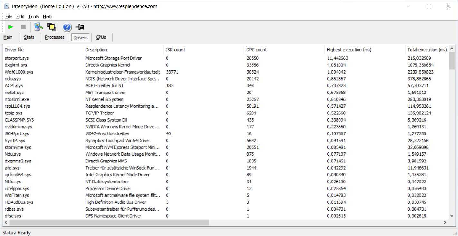
Task: Switch to the Main tab
Action: (8, 37)
